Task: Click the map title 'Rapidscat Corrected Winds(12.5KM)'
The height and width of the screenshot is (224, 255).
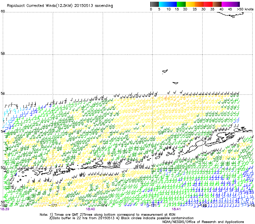Action: click(40, 6)
